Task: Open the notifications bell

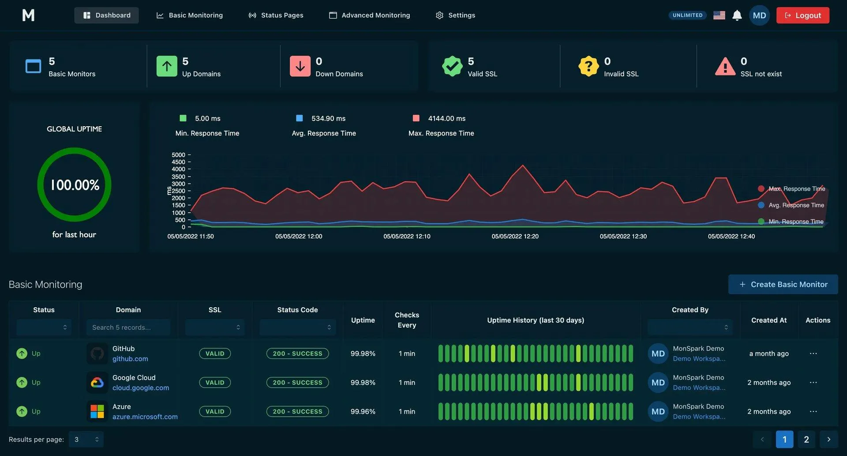Action: pos(737,15)
